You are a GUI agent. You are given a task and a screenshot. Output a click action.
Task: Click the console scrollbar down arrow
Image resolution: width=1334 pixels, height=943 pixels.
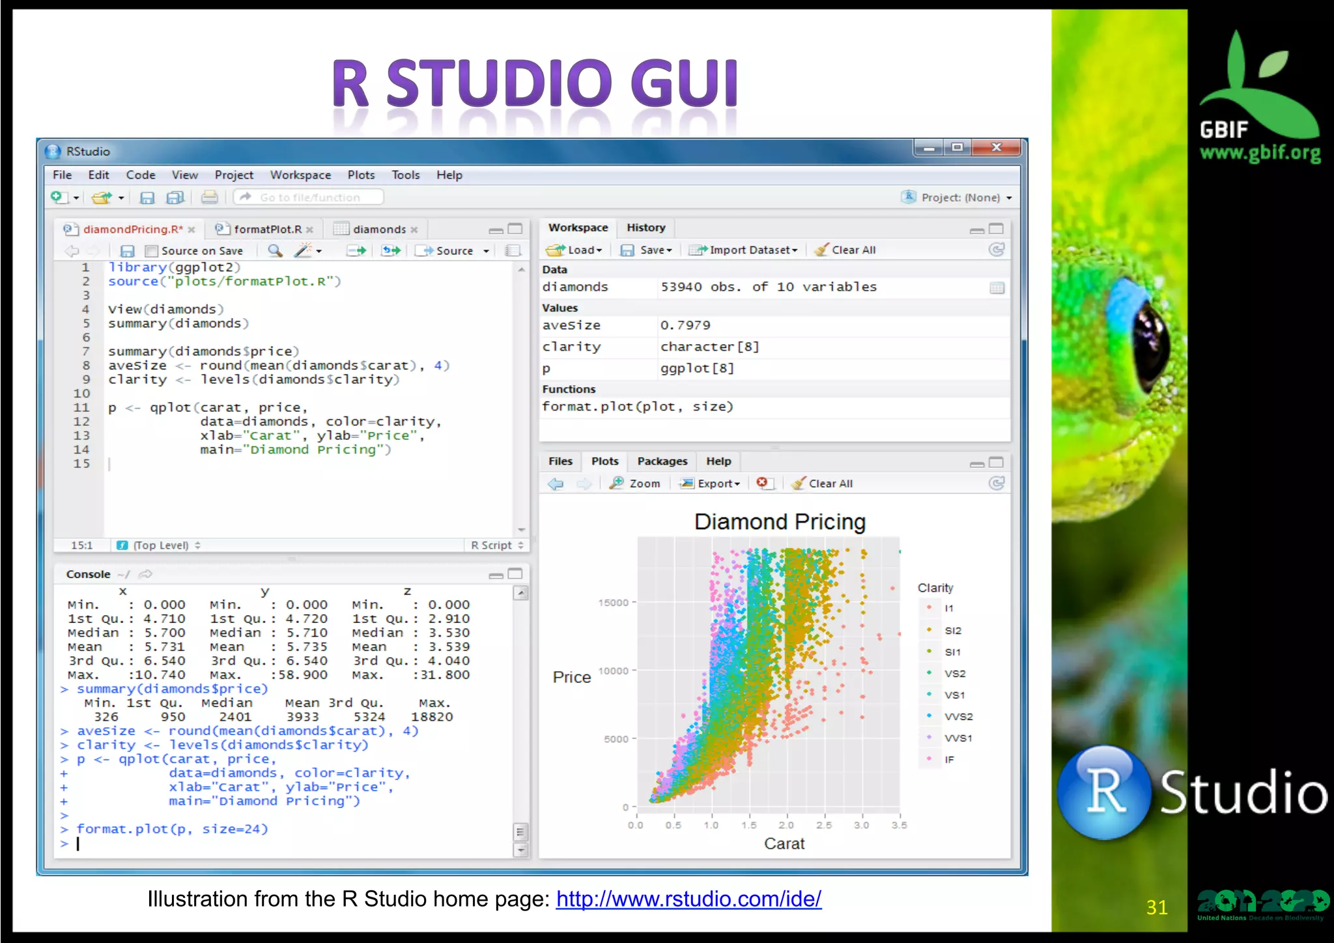pos(520,850)
